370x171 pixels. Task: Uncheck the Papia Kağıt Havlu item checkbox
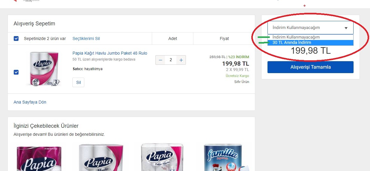point(16,72)
